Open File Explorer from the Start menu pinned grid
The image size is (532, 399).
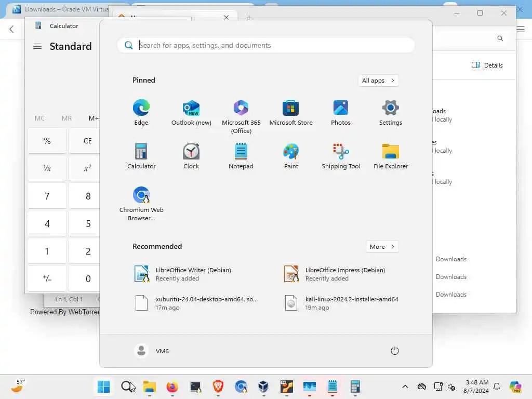391,156
